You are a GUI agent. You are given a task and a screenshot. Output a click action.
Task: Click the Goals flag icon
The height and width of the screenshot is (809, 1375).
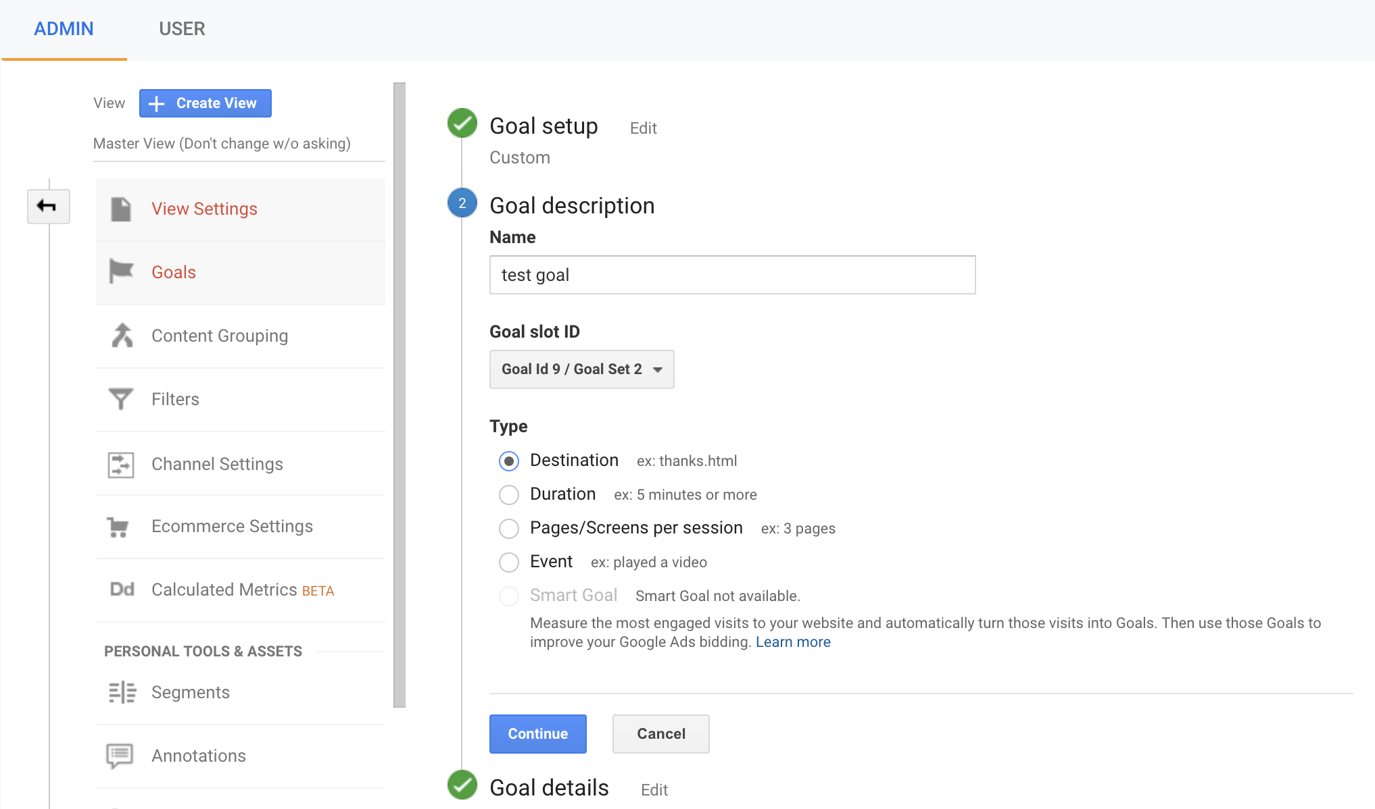122,271
